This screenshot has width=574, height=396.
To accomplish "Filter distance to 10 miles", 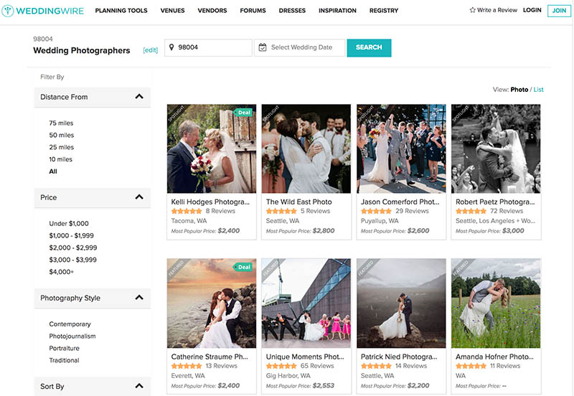I will click(x=61, y=159).
